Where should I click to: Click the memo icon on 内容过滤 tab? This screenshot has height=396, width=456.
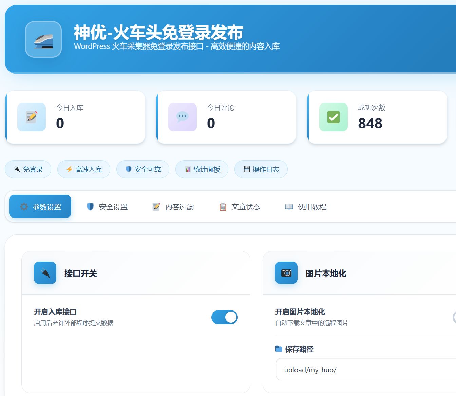(x=156, y=207)
